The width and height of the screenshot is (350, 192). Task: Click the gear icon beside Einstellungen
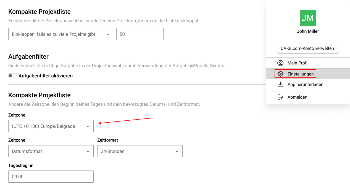tap(280, 74)
